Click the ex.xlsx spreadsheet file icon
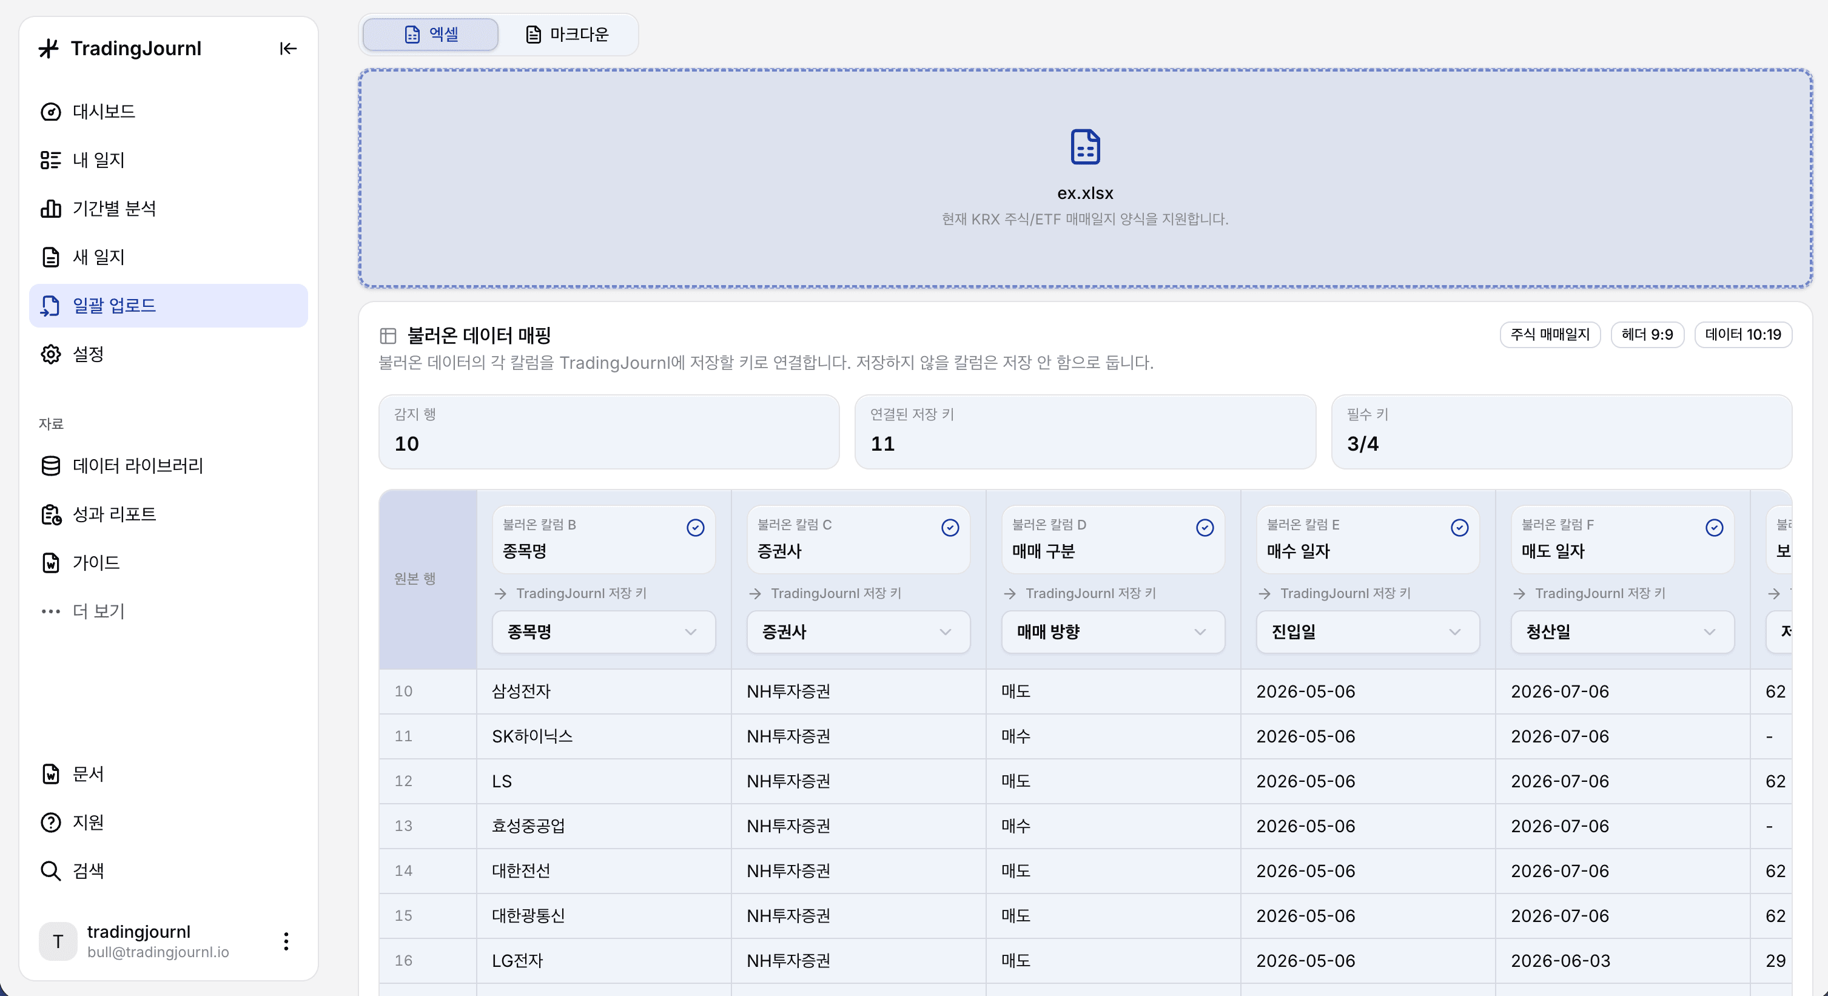1828x996 pixels. pos(1085,146)
